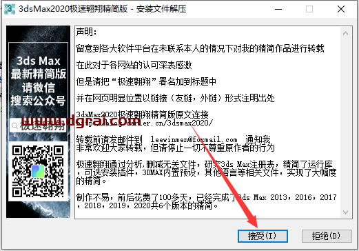Click the 接受(I) accept button
Image resolution: width=359 pixels, height=251 pixels.
point(263,236)
